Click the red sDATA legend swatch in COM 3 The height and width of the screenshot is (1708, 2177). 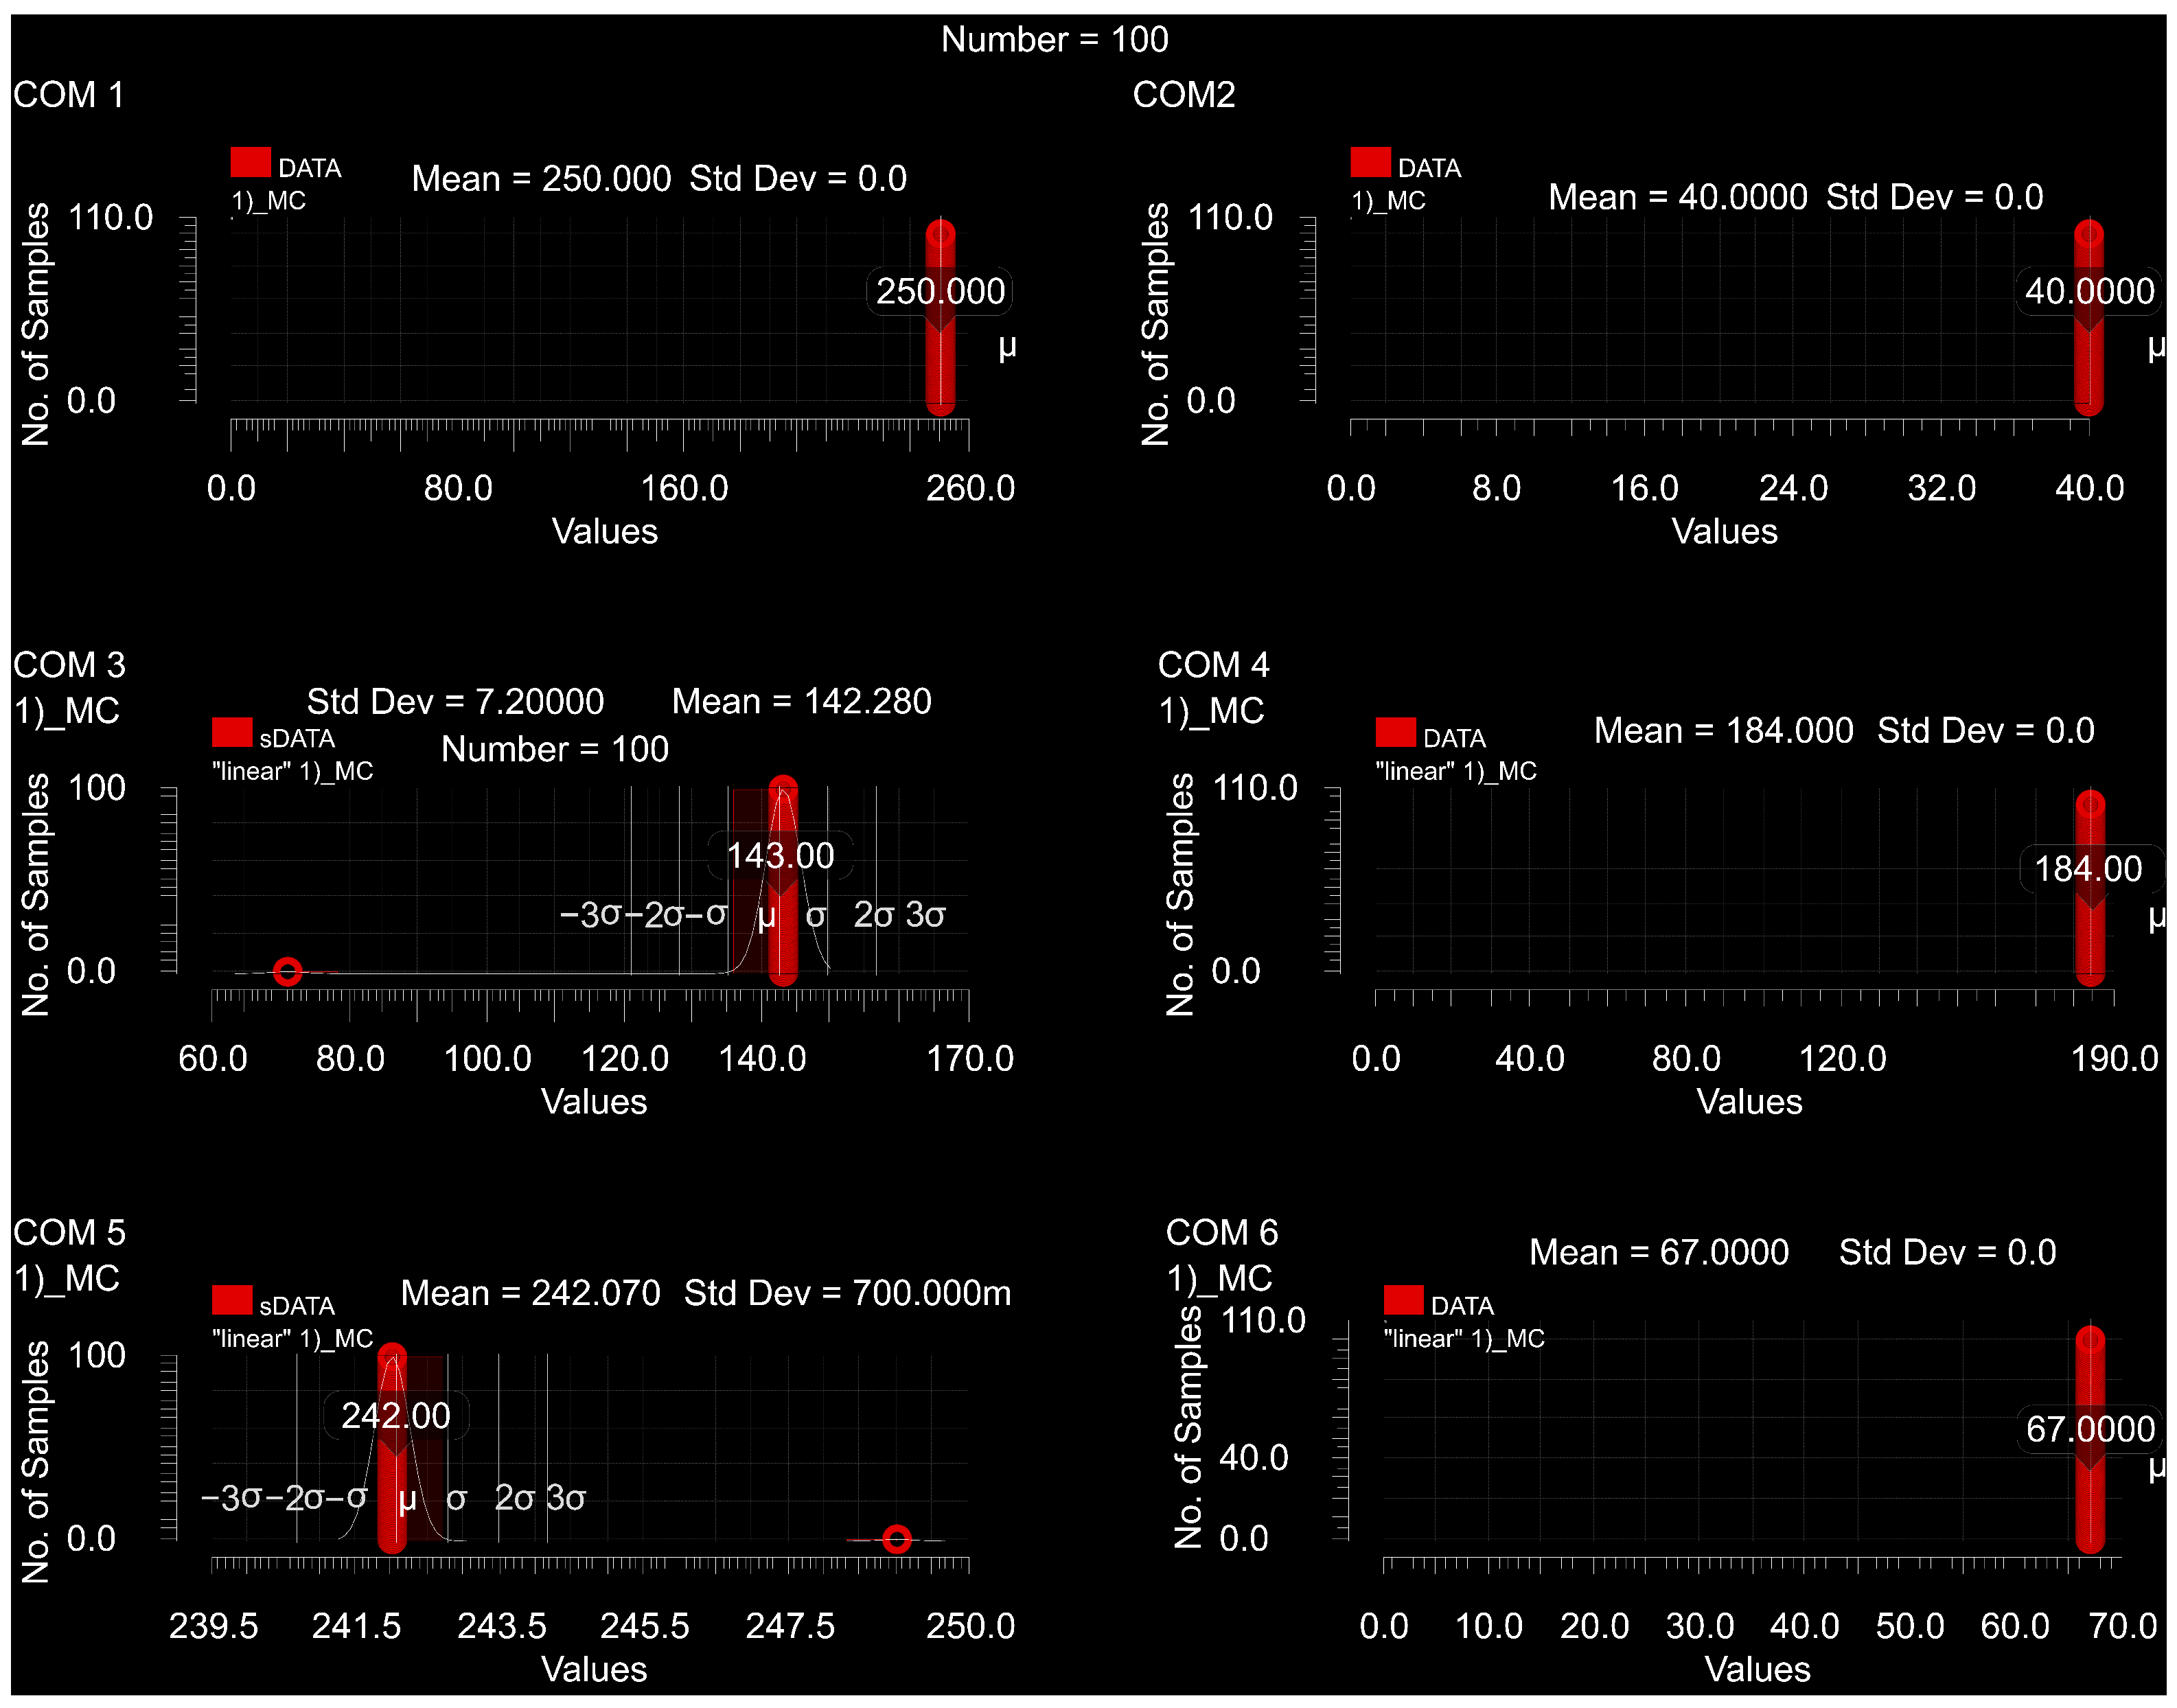click(232, 732)
